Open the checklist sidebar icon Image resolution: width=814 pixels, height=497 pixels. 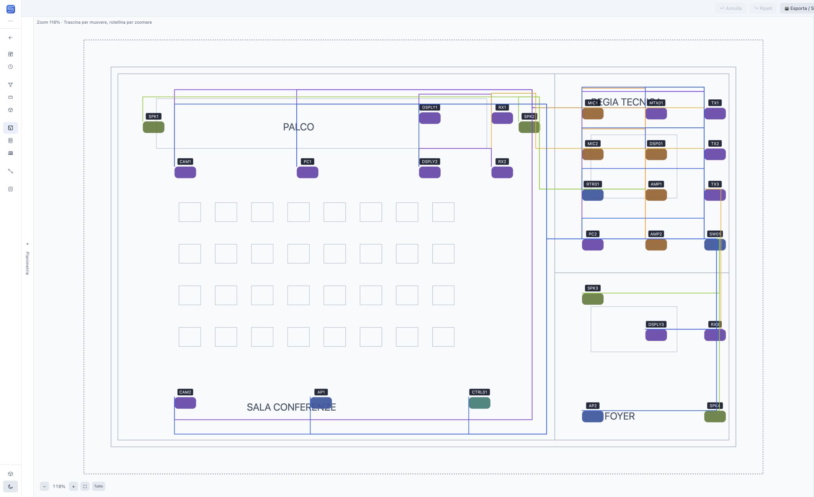[x=11, y=189]
